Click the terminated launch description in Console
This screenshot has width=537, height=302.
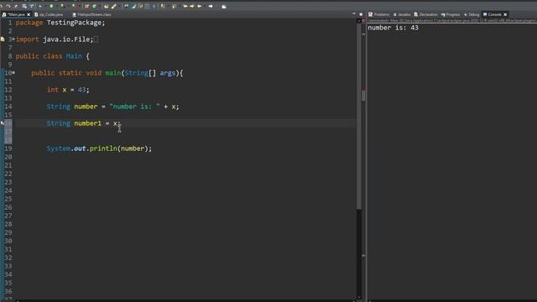tap(452, 21)
